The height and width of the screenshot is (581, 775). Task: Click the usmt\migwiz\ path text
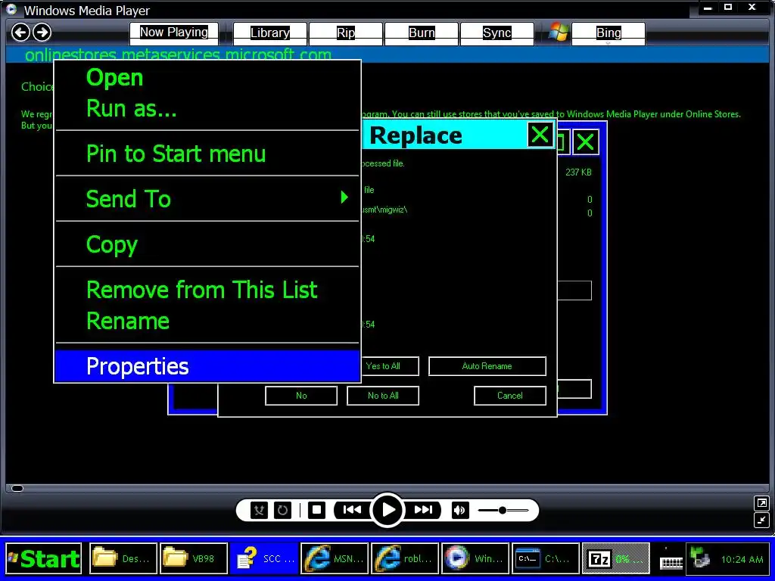pos(384,210)
